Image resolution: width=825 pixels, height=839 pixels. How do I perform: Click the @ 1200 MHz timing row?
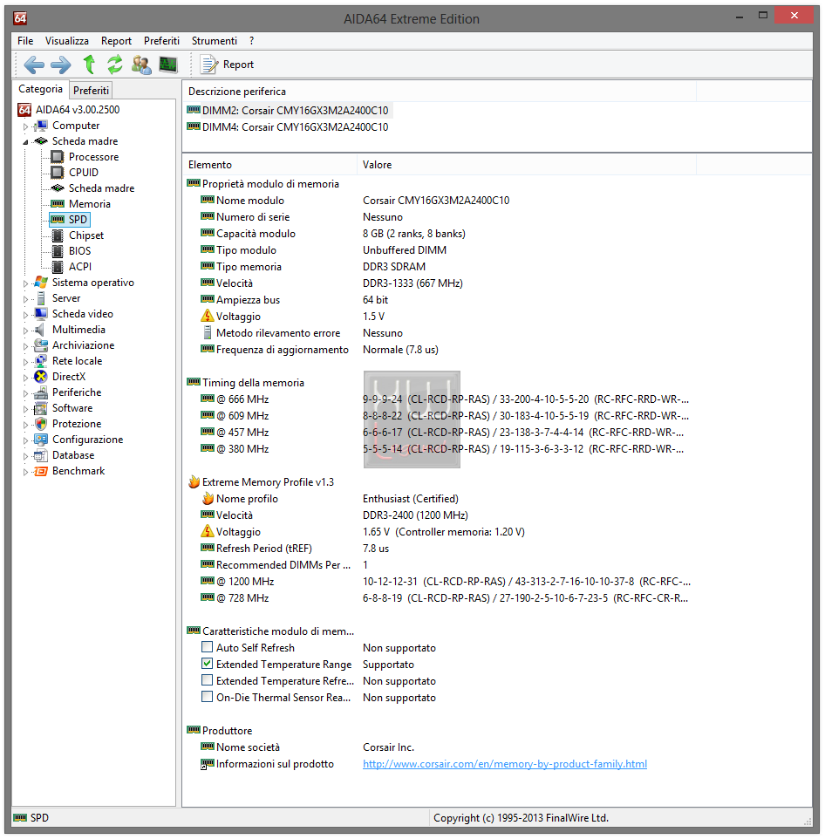coord(444,581)
